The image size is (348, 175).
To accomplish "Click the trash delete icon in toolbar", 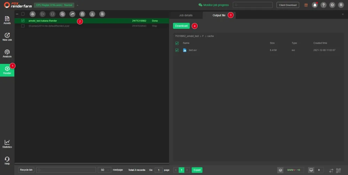I will pyautogui.click(x=82, y=14).
